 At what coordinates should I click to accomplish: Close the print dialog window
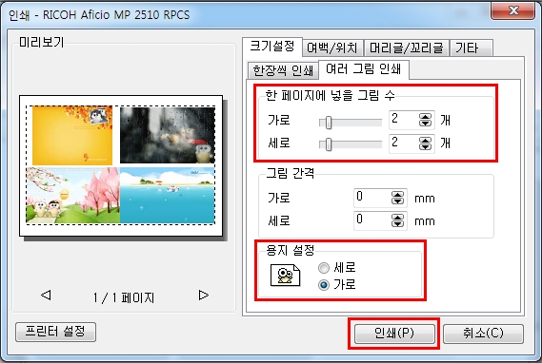pyautogui.click(x=513, y=11)
